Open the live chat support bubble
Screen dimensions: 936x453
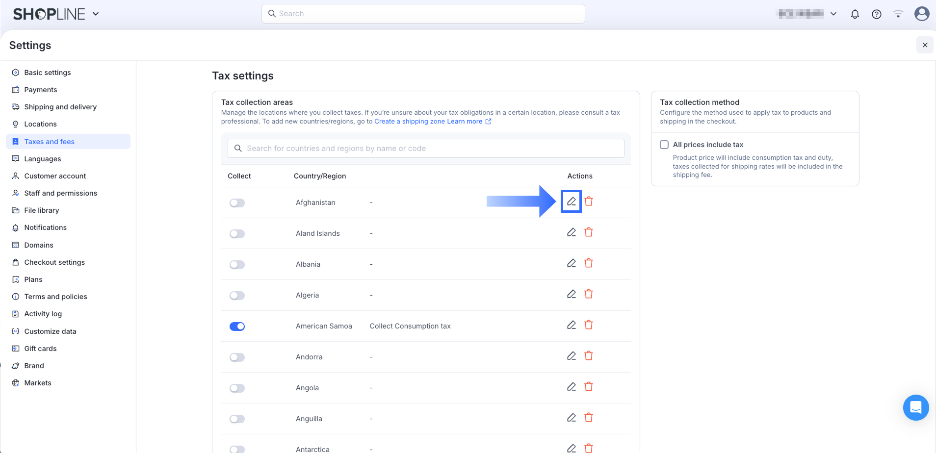pos(915,407)
